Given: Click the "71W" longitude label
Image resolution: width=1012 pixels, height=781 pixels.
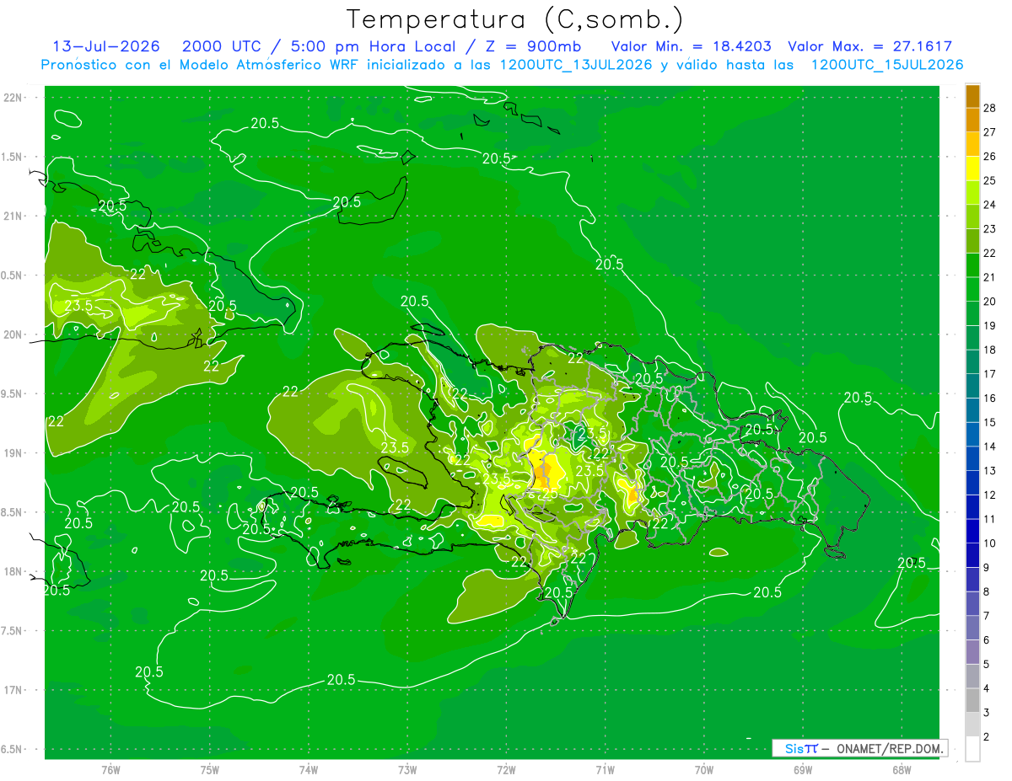Looking at the screenshot, I should 605,769.
